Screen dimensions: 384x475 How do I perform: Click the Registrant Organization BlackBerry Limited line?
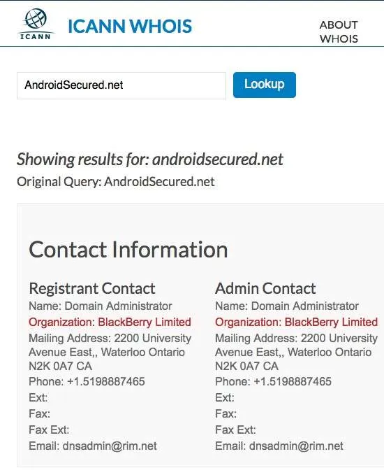[110, 322]
